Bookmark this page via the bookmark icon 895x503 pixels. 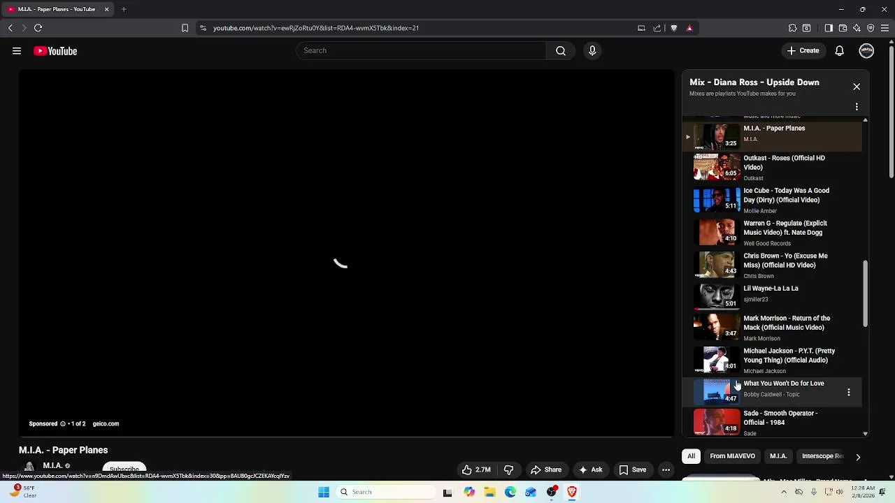point(185,28)
